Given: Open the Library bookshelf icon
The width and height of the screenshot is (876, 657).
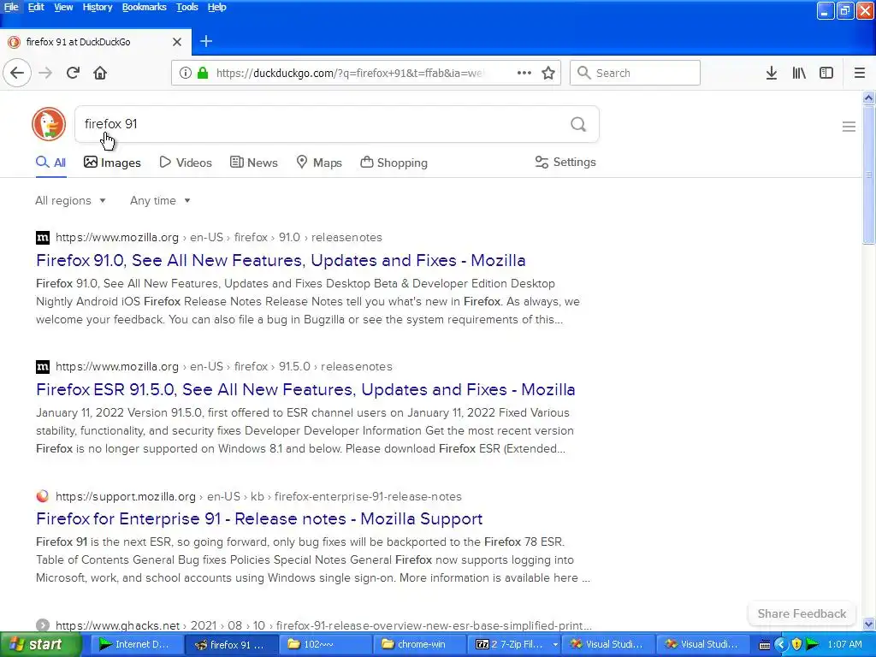Looking at the screenshot, I should pos(799,73).
